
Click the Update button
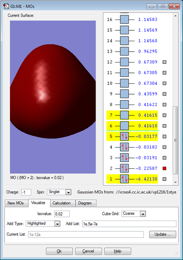tap(163, 234)
